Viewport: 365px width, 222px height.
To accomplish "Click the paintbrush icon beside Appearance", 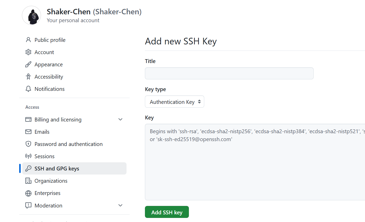I will click(x=28, y=64).
